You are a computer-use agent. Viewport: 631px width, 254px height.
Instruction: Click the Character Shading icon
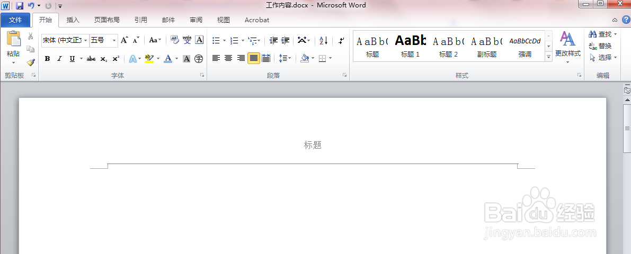pos(186,59)
